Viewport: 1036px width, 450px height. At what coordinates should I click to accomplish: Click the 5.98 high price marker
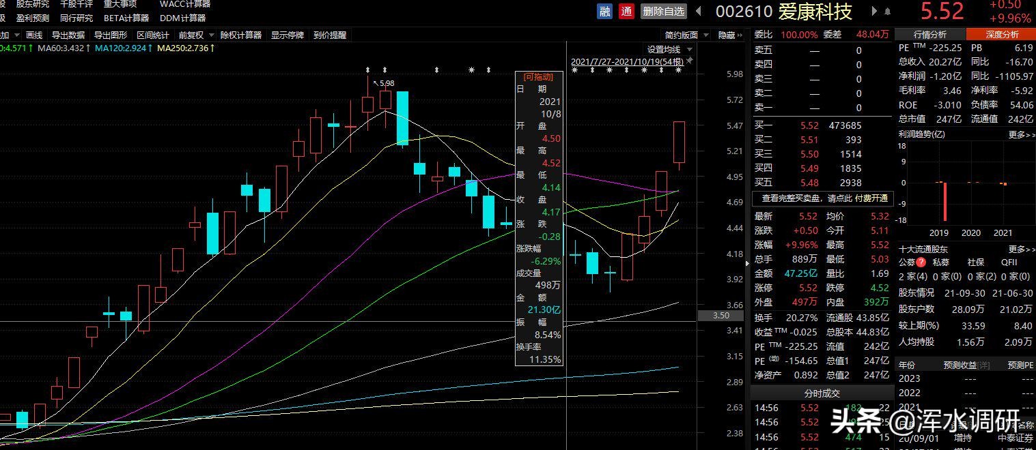tap(387, 83)
